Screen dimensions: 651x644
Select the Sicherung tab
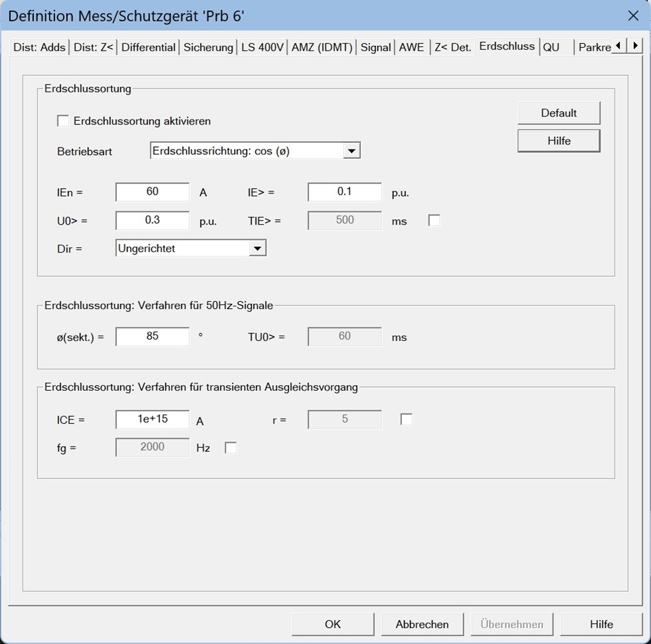(209, 47)
